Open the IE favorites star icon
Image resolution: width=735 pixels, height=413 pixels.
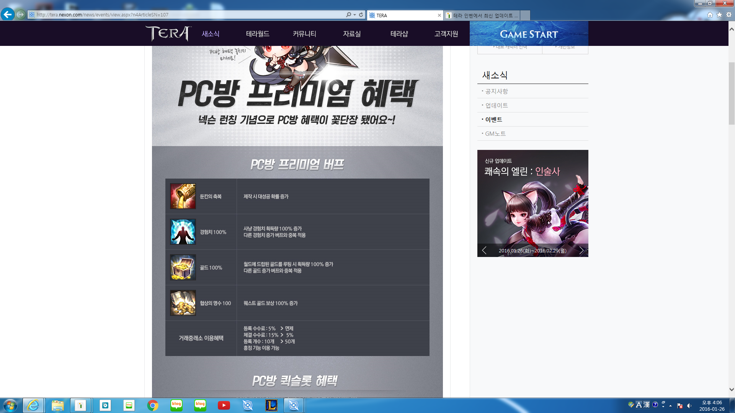719,15
